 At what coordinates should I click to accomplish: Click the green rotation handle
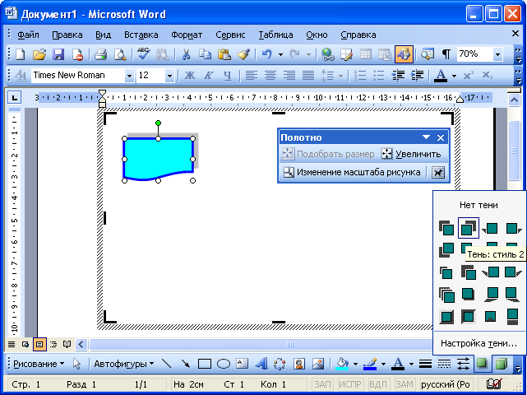tap(159, 123)
